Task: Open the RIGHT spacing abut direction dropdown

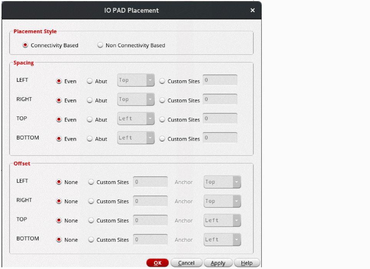Action: (x=136, y=99)
